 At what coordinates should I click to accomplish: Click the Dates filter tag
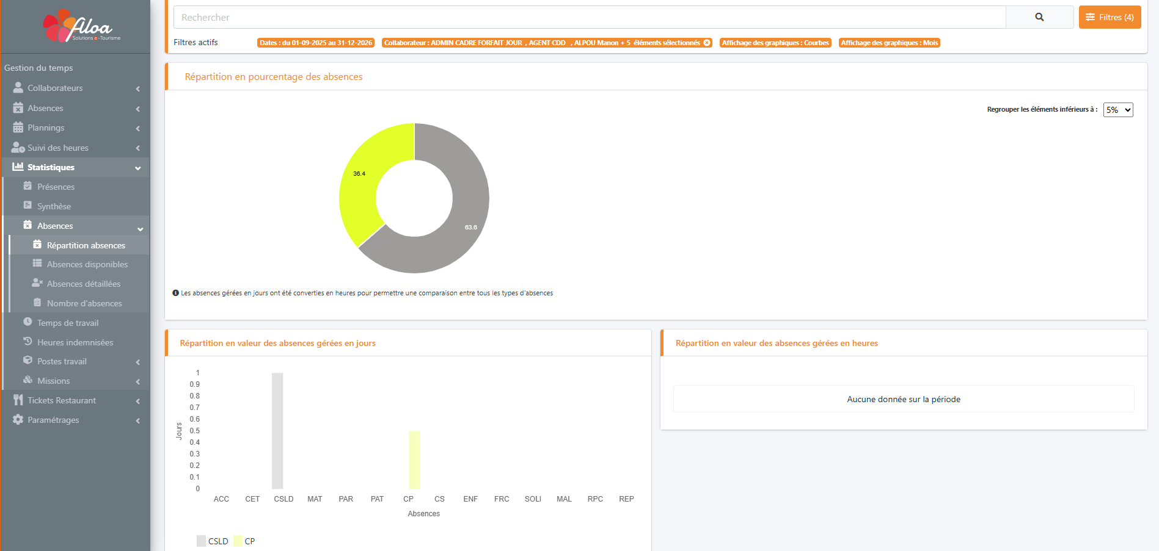pyautogui.click(x=316, y=43)
